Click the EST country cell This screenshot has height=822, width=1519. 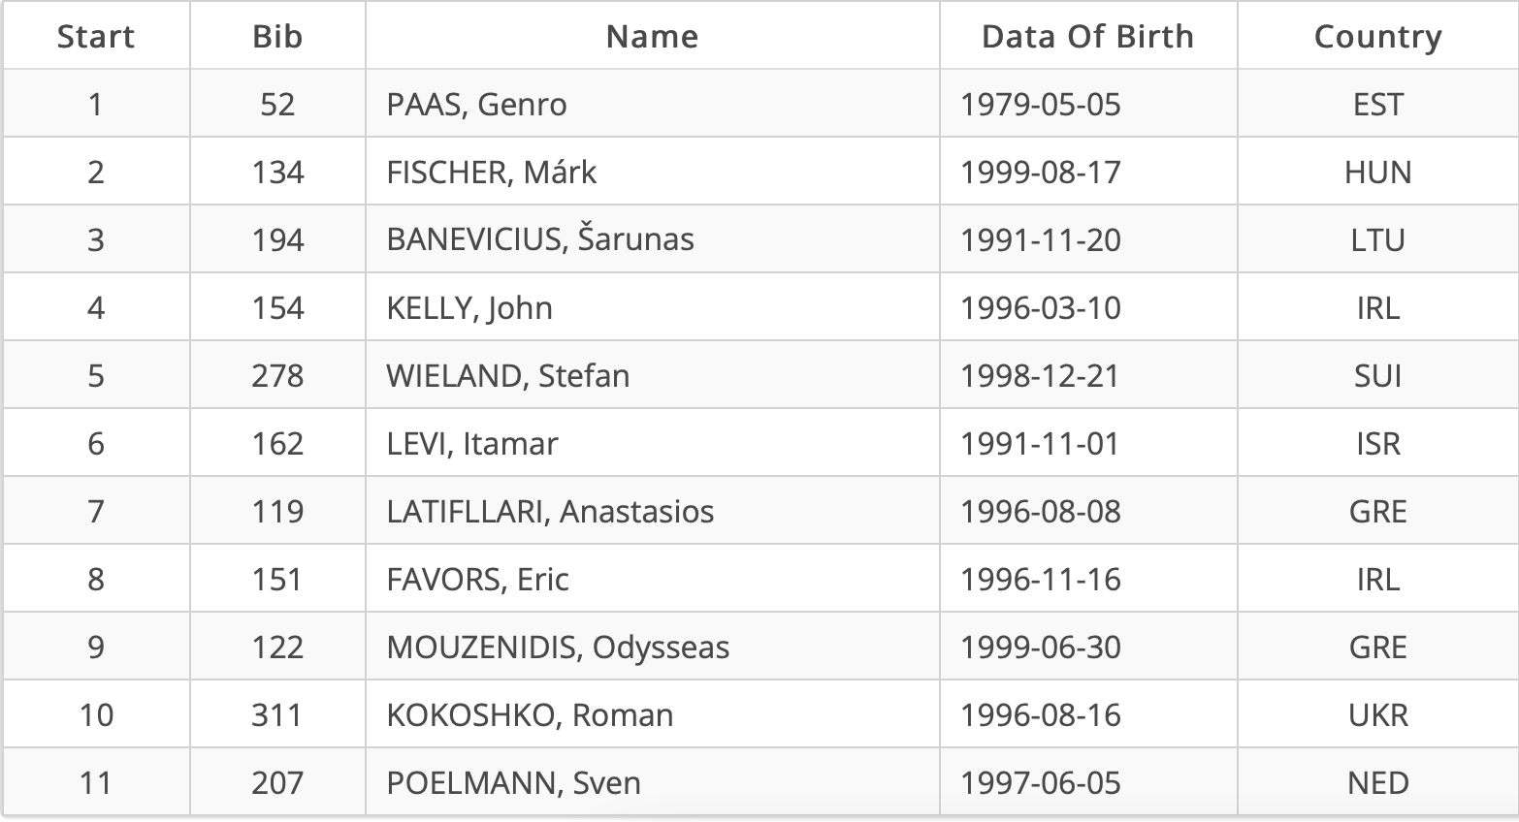1377,105
